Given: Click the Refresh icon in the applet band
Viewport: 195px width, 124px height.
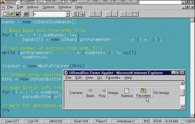Looking at the screenshot, I should [127, 91].
